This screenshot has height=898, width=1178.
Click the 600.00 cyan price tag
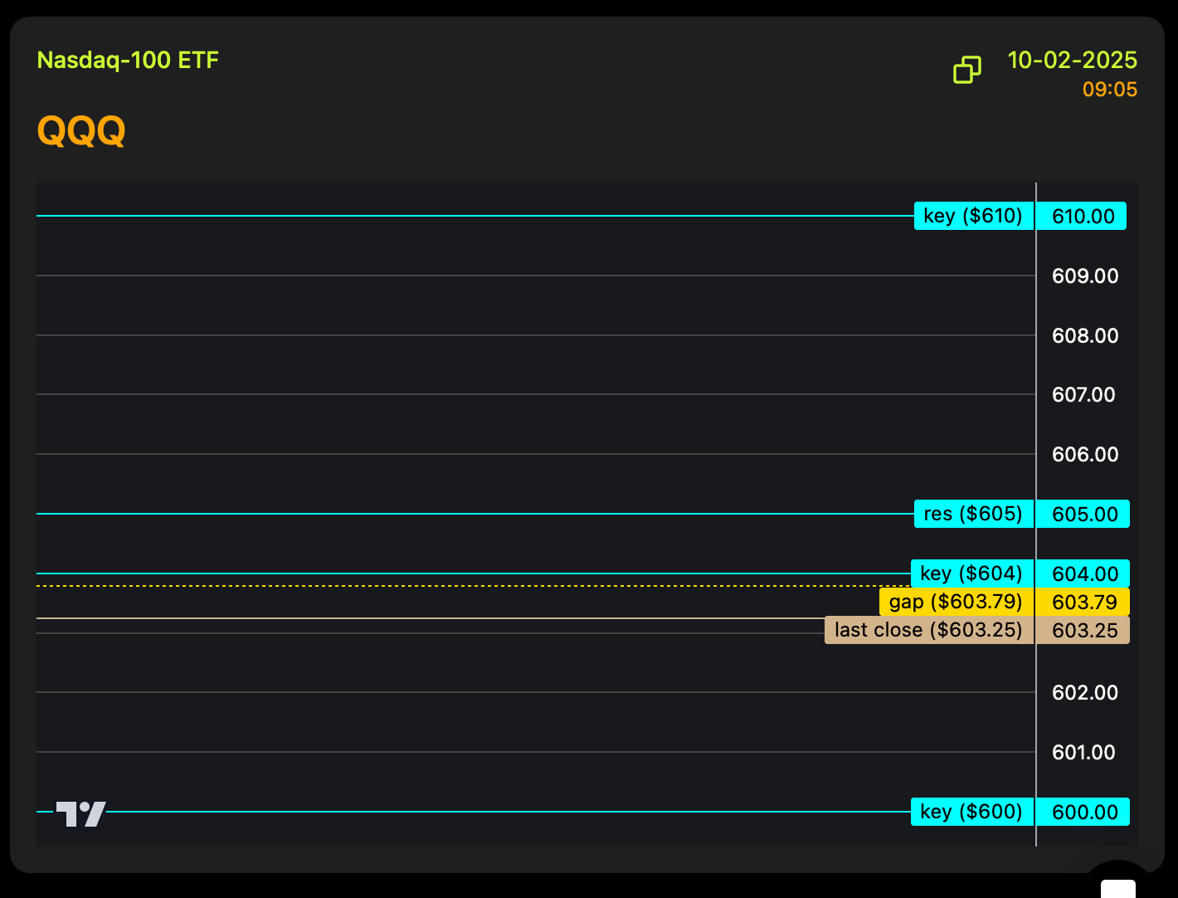click(1084, 813)
